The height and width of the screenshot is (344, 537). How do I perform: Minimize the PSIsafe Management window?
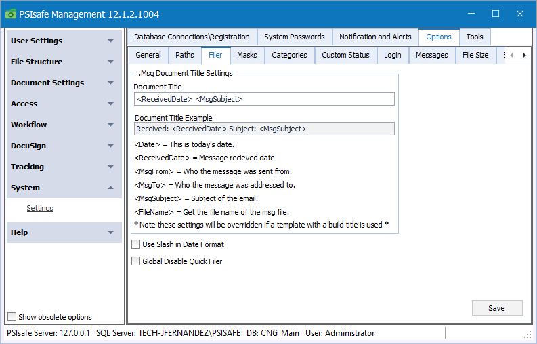click(471, 14)
